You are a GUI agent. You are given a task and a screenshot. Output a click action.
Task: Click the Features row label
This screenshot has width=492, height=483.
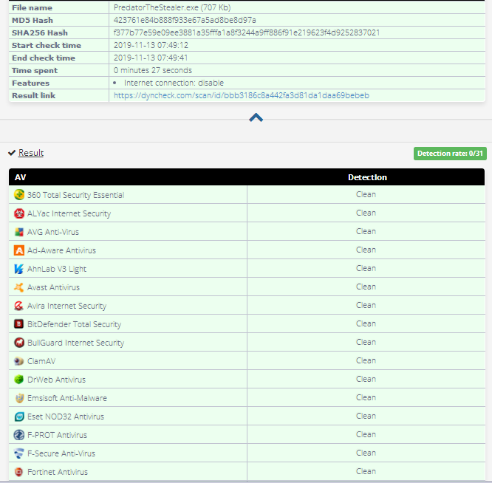pos(30,83)
